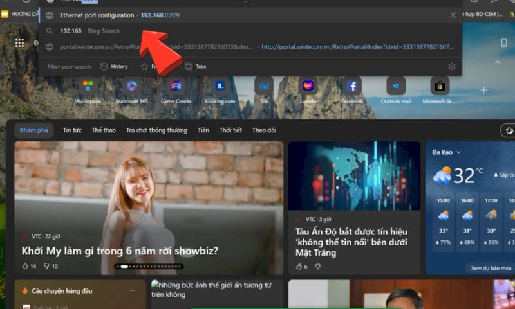The height and width of the screenshot is (309, 515).
Task: Open Tàu Ấn Độ bắt được tín hiệu headline
Action: (x=351, y=242)
